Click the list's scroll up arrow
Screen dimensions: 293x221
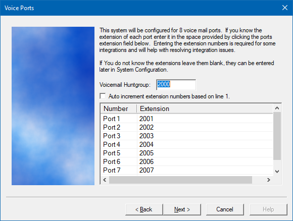pyautogui.click(x=277, y=108)
